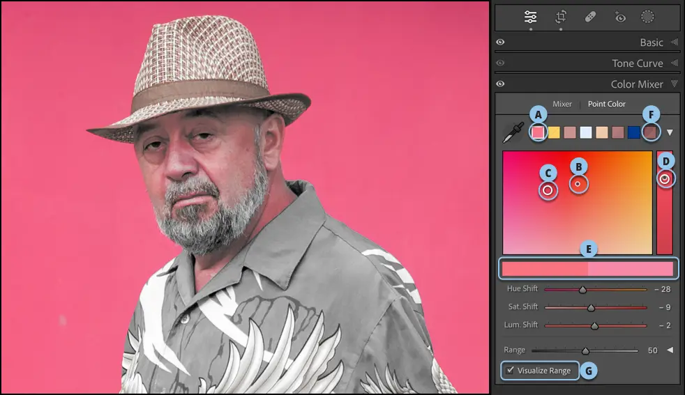This screenshot has width=685, height=395.
Task: Click the Hue Shift slider handle
Action: tap(582, 289)
